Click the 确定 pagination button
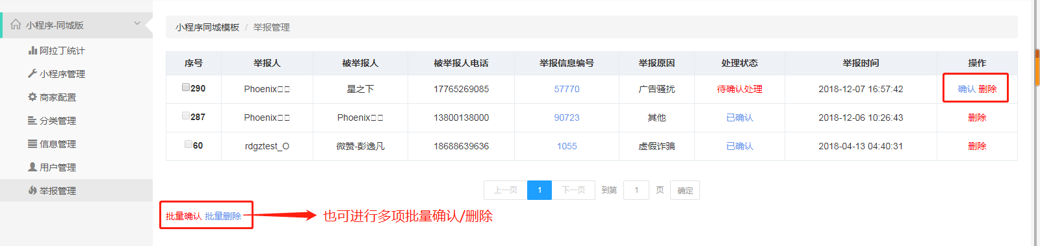This screenshot has height=246, width=1040. click(685, 190)
